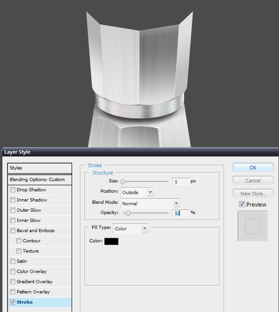Select the Inner Glow style label

28,220
